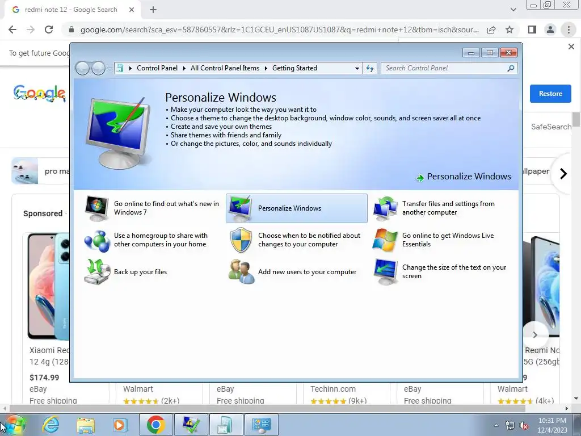Click All Control Panel Items breadcrumb
The width and height of the screenshot is (581, 436).
click(225, 68)
